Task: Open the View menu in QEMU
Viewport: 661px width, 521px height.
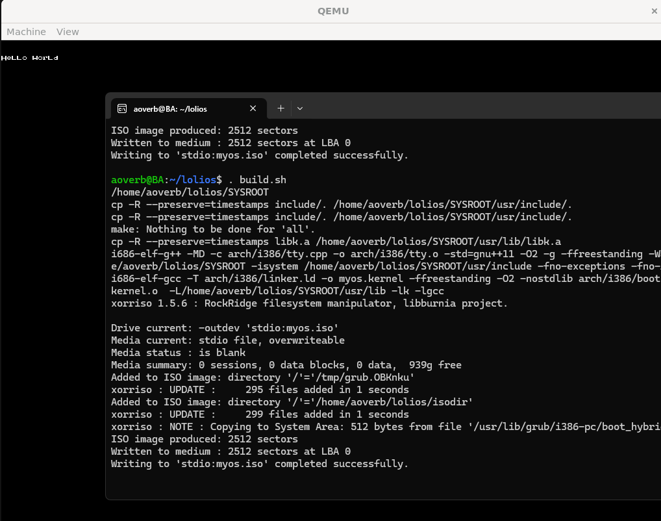Action: click(x=68, y=32)
